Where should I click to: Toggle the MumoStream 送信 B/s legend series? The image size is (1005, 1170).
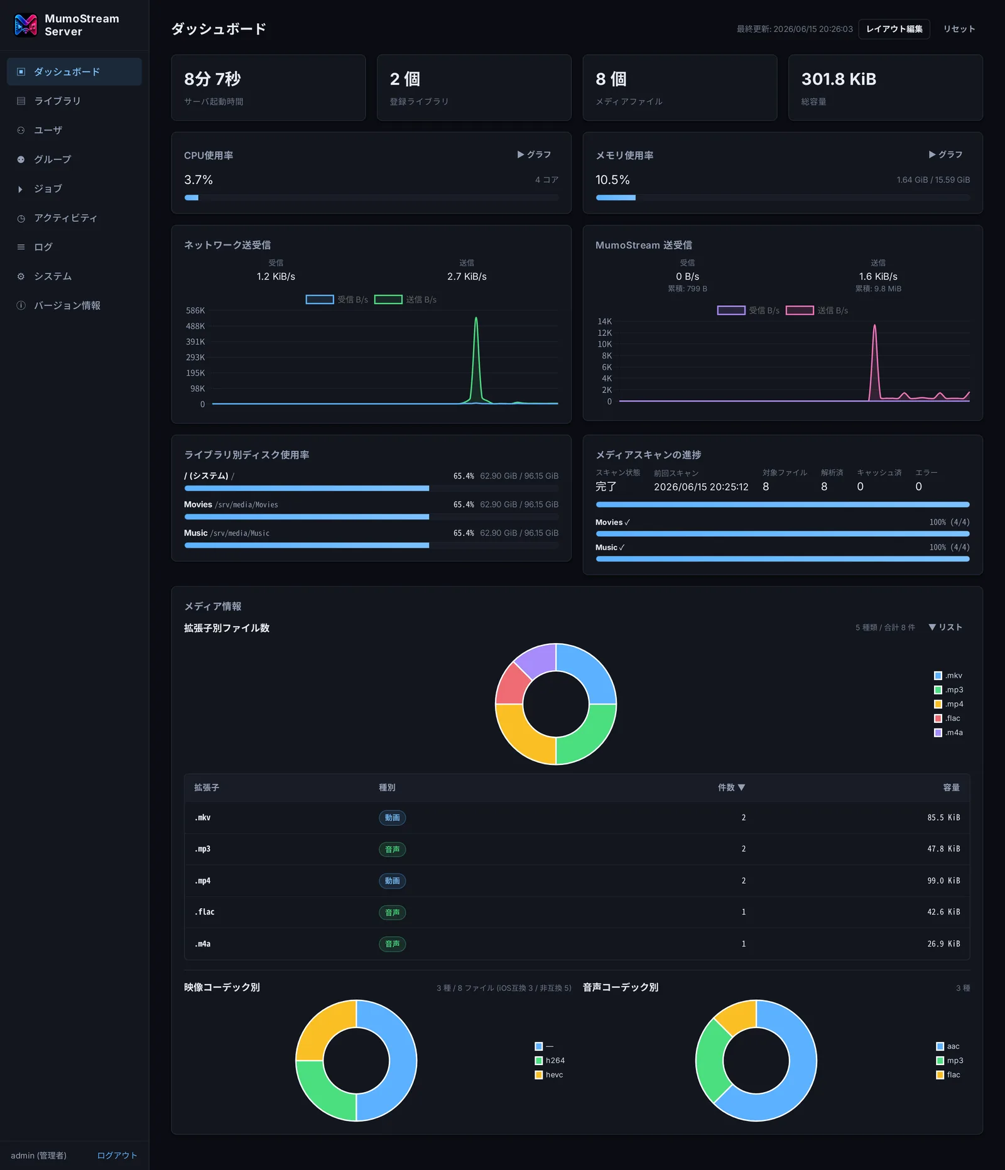[817, 310]
